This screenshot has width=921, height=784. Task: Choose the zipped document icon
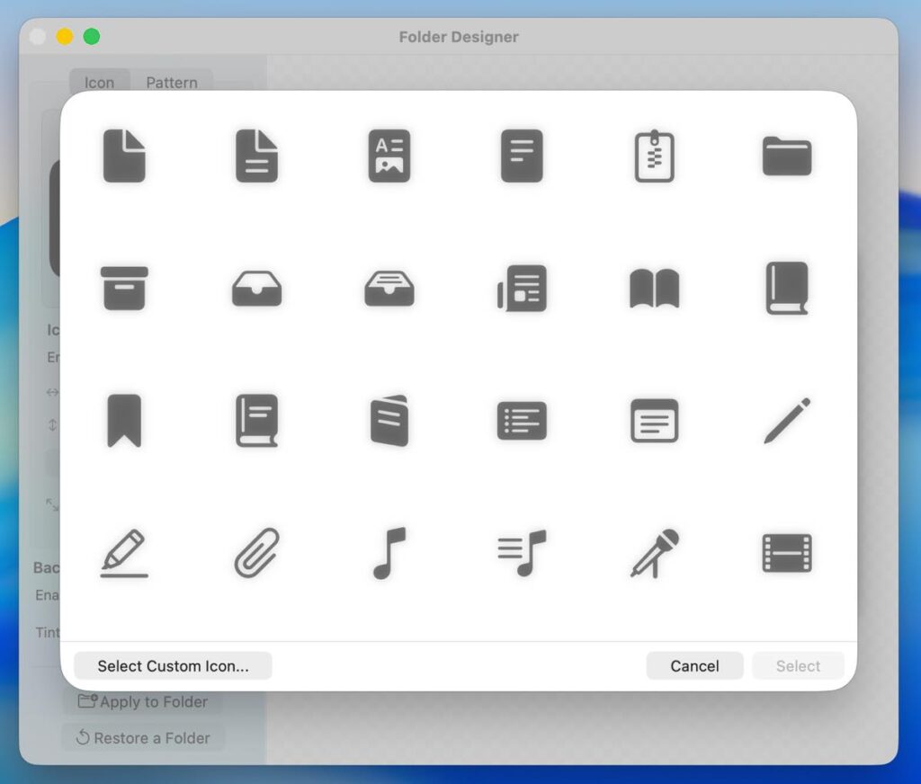[x=654, y=156]
